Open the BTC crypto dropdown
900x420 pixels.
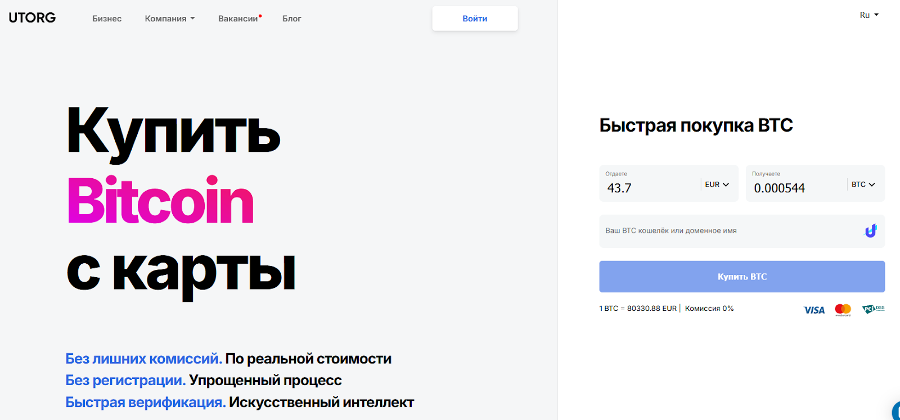click(x=863, y=184)
